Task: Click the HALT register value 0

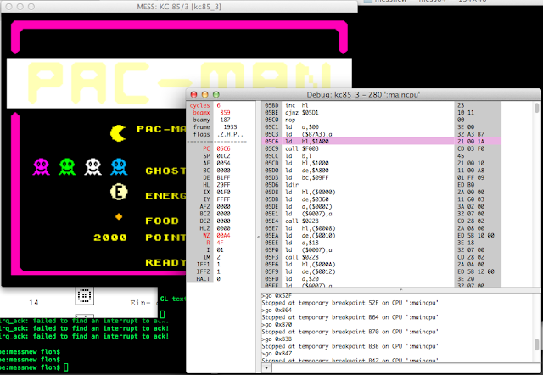Action: 218,279
